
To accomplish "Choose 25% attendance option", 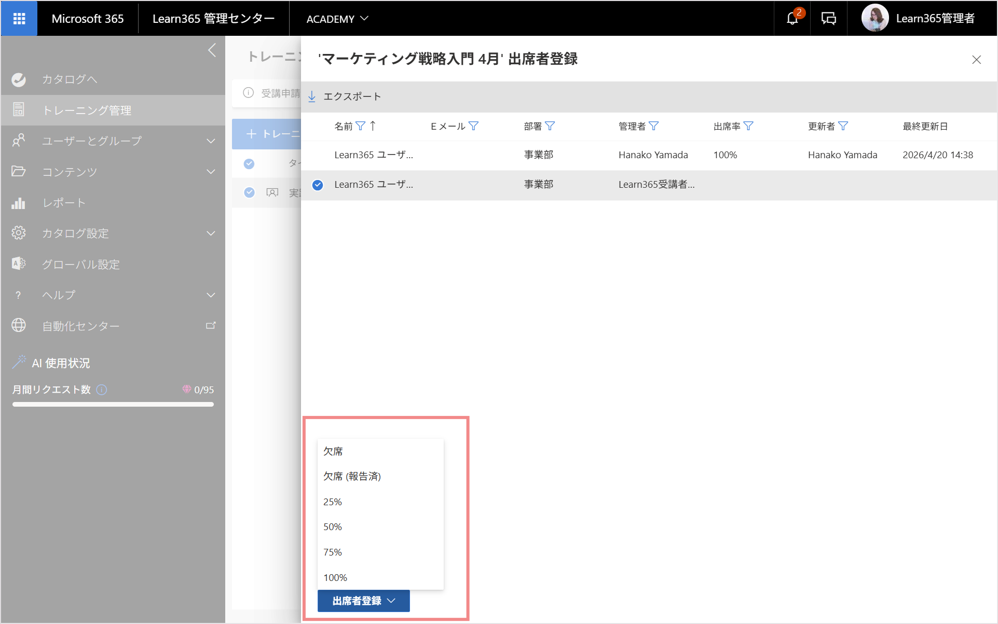I will click(x=380, y=502).
